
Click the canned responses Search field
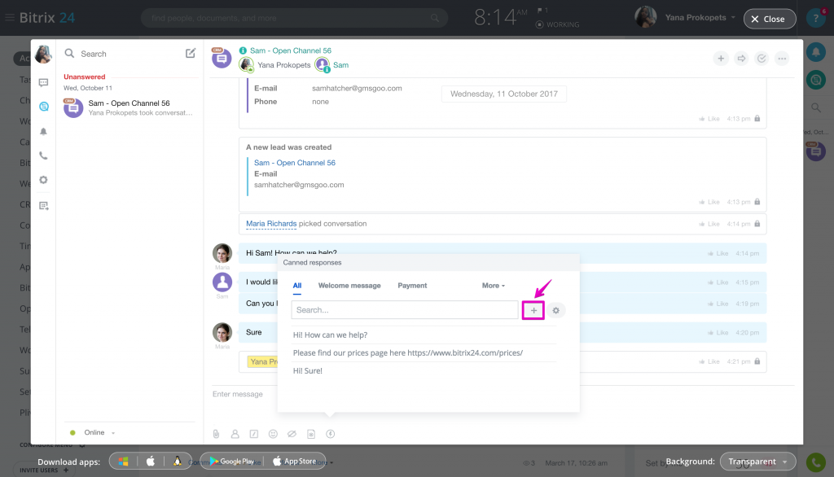(x=405, y=310)
